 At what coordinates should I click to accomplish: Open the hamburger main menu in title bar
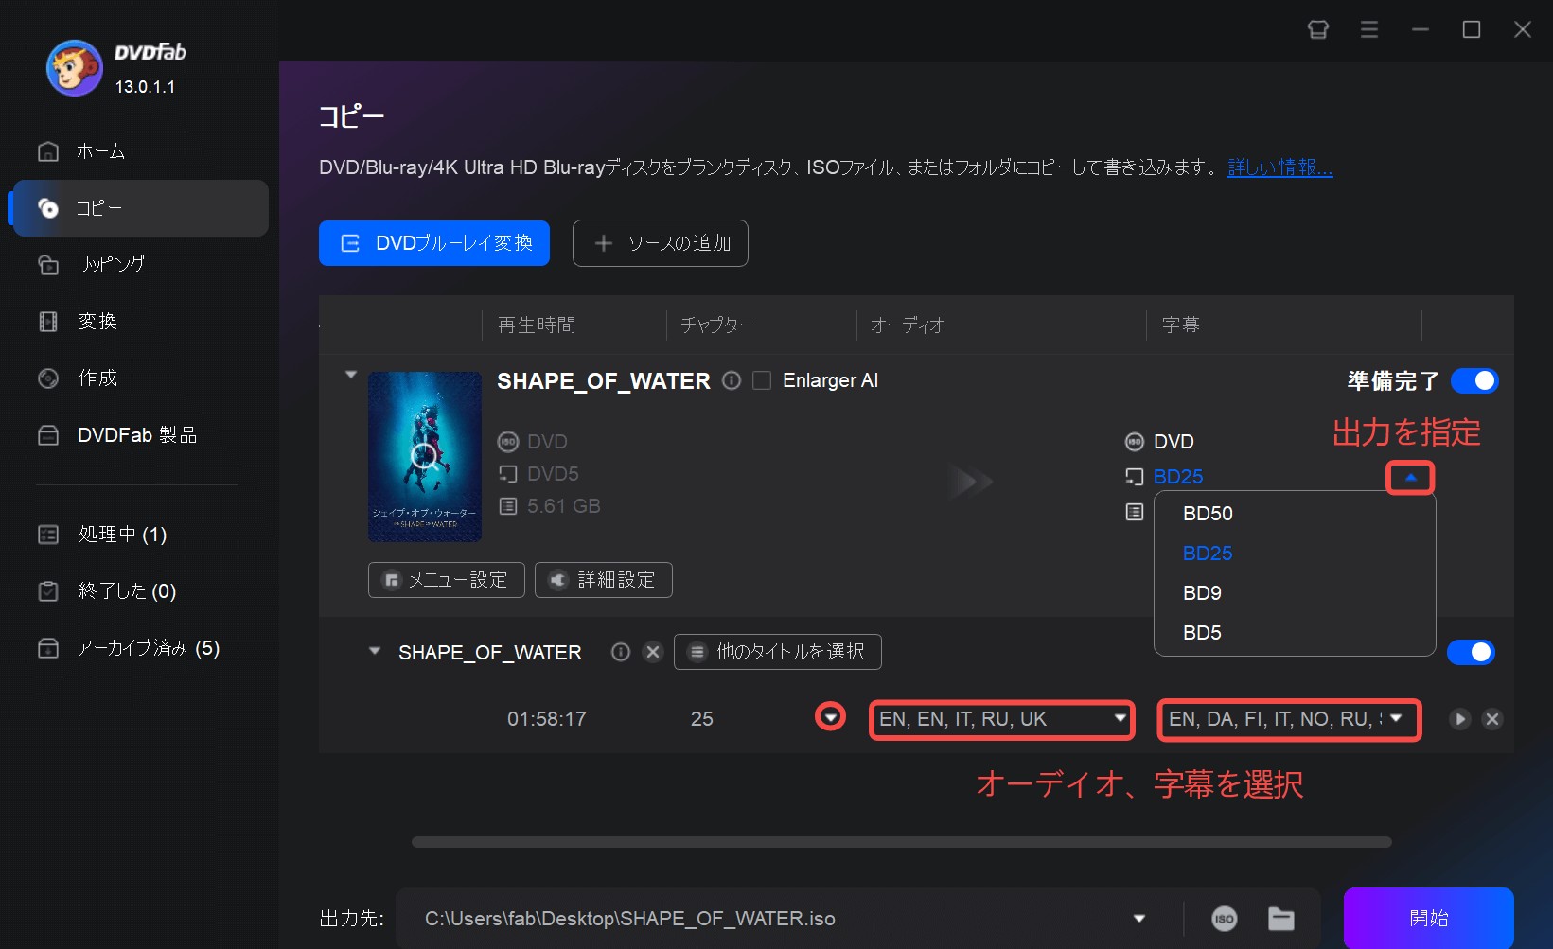[1369, 29]
